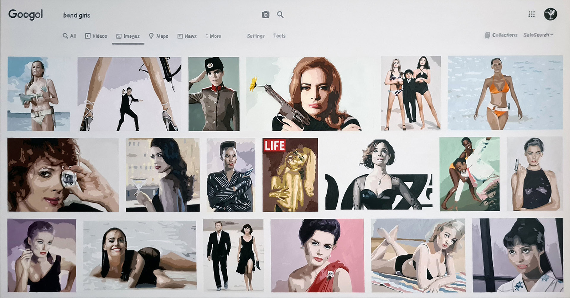The image size is (570, 298).
Task: Open thumbnail of couple walking on beach in black
Action: pyautogui.click(x=233, y=255)
